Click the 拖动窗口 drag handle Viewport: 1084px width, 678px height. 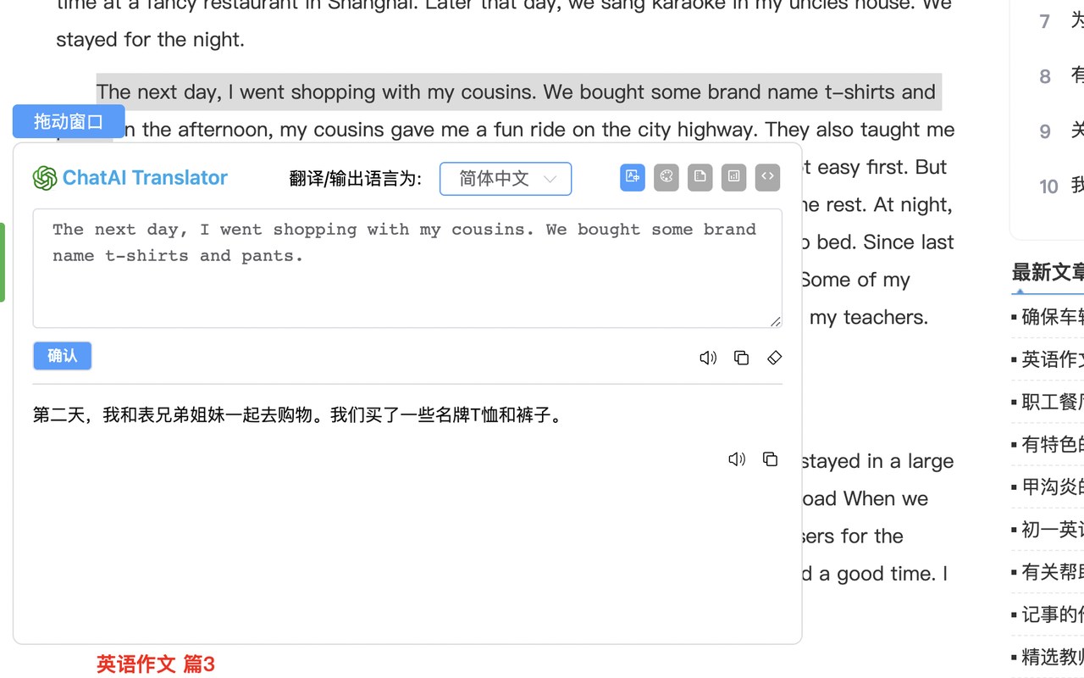69,121
